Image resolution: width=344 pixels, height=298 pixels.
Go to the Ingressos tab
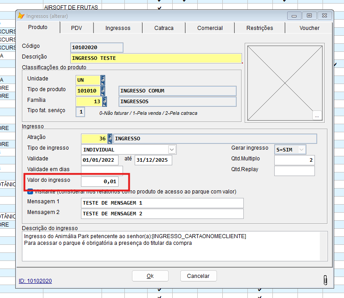[x=118, y=28]
